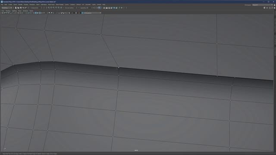
Task: Open the Create menu
Action: (10, 5)
